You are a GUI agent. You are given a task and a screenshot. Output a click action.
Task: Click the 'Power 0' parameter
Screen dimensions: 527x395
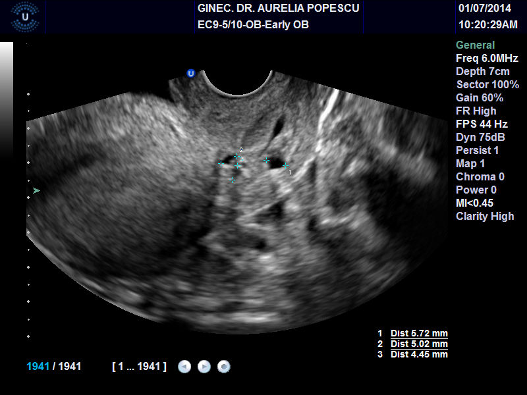pyautogui.click(x=476, y=190)
